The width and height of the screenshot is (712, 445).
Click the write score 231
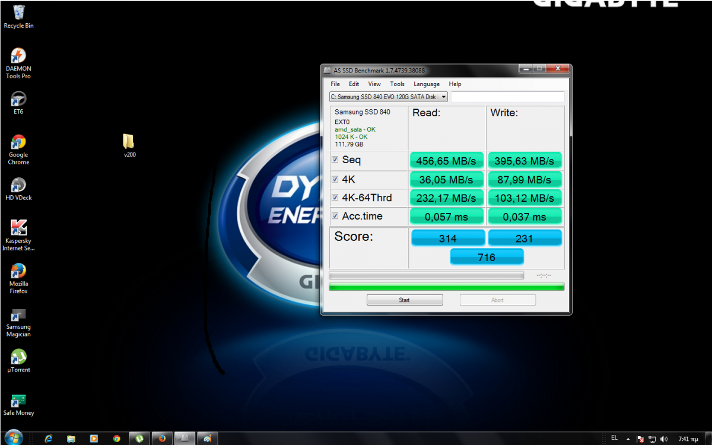coord(525,238)
